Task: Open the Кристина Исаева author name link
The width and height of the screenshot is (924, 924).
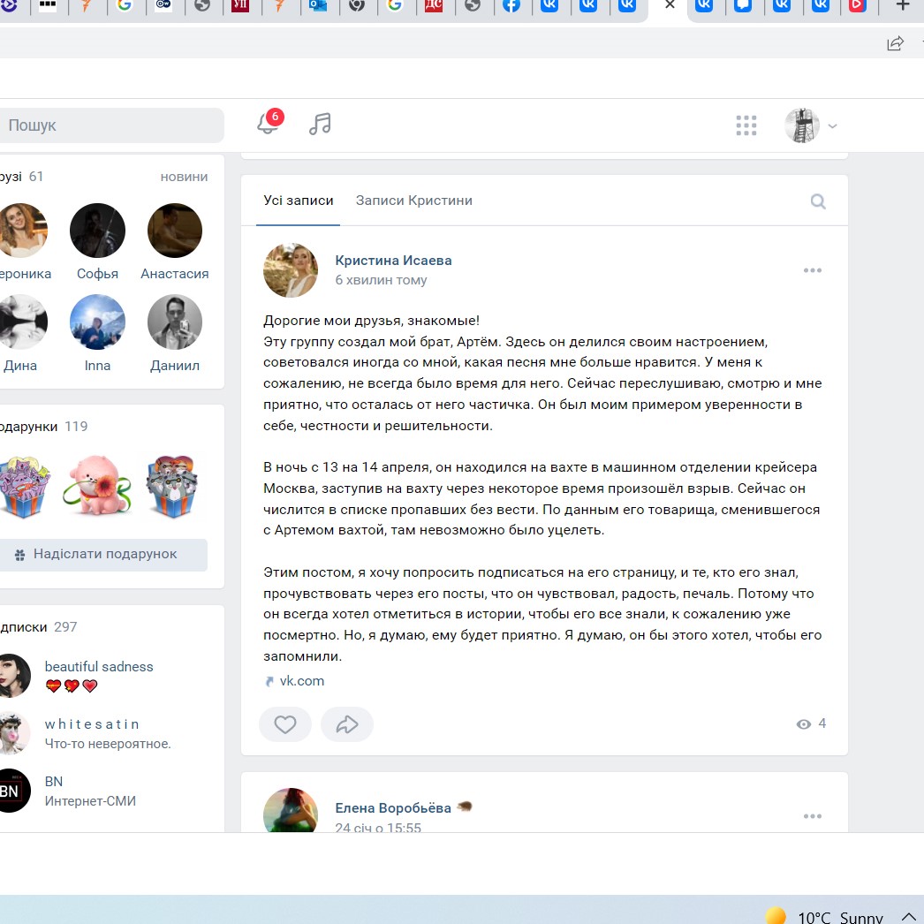Action: pyautogui.click(x=393, y=261)
